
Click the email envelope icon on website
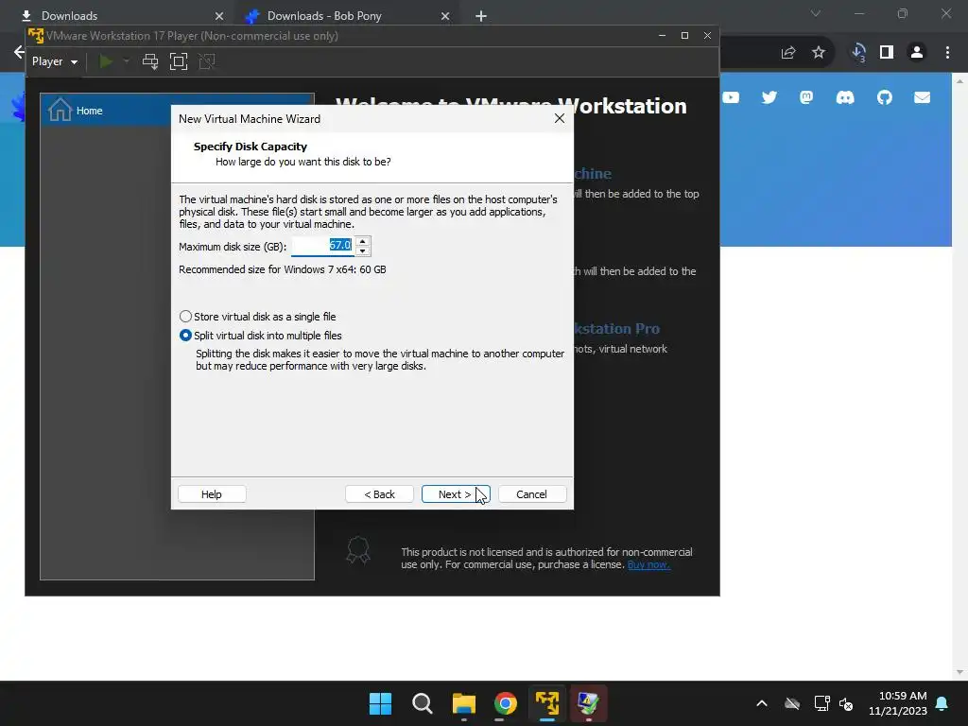(923, 97)
